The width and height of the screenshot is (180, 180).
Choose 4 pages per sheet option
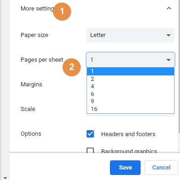coord(131,86)
